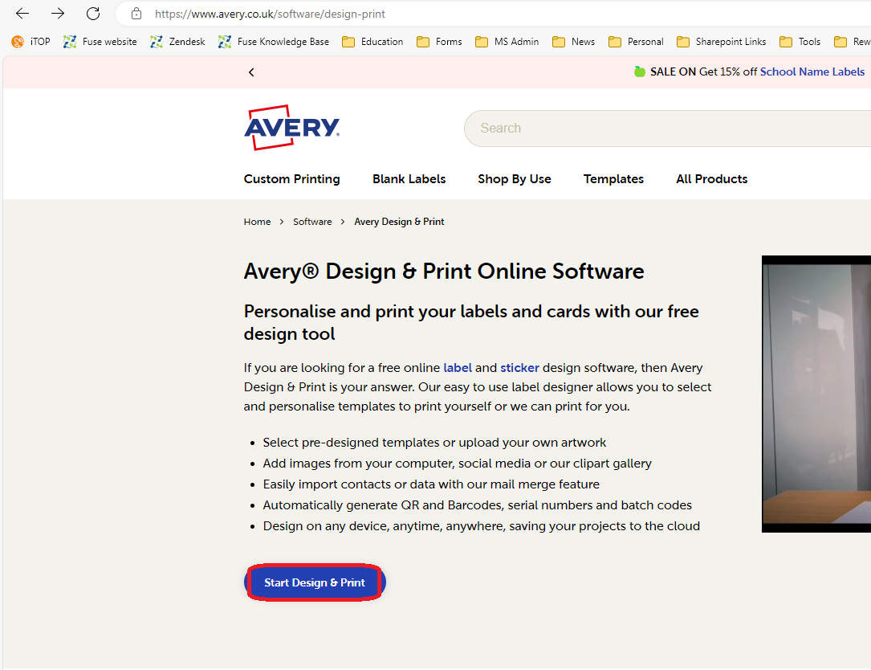This screenshot has height=670, width=871.
Task: Click the Avery® Design & Print Online Software heading
Action: tap(444, 272)
